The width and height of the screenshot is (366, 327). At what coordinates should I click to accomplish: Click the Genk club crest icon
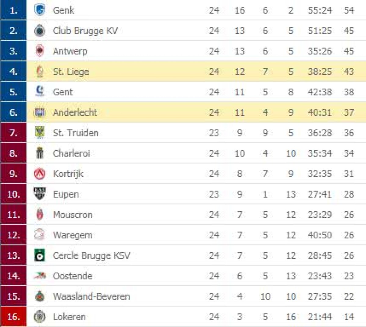[x=40, y=10]
